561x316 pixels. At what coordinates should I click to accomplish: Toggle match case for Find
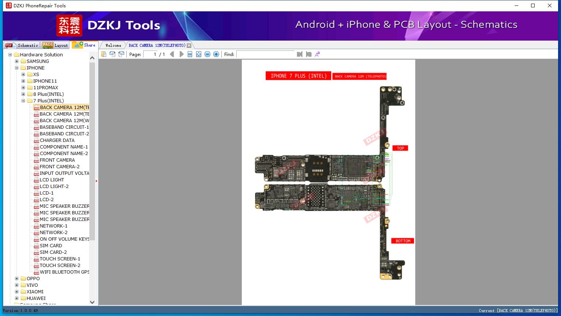[x=317, y=54]
